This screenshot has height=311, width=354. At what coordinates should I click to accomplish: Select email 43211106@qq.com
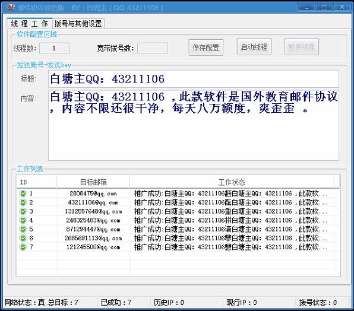coord(93,202)
